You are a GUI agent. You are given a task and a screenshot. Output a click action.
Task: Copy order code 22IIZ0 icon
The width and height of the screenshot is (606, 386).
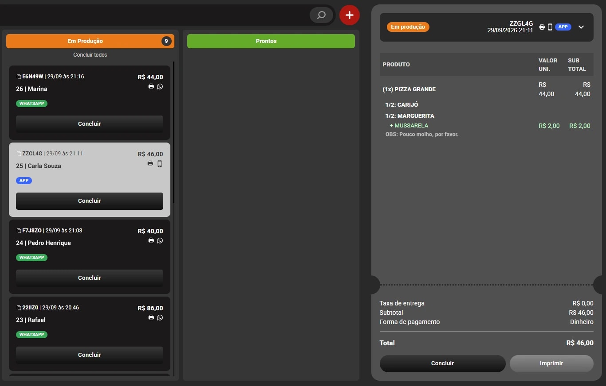coord(19,308)
